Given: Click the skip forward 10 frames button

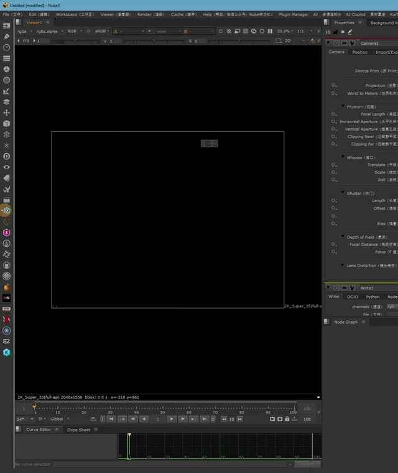Looking at the screenshot, I should [x=239, y=419].
